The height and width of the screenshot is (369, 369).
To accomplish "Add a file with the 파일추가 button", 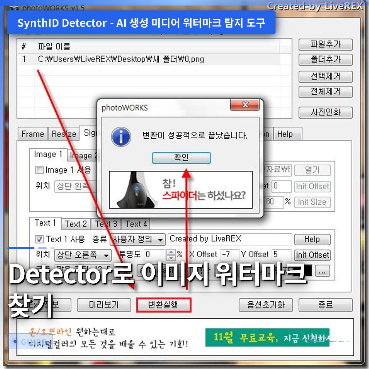I will point(325,45).
